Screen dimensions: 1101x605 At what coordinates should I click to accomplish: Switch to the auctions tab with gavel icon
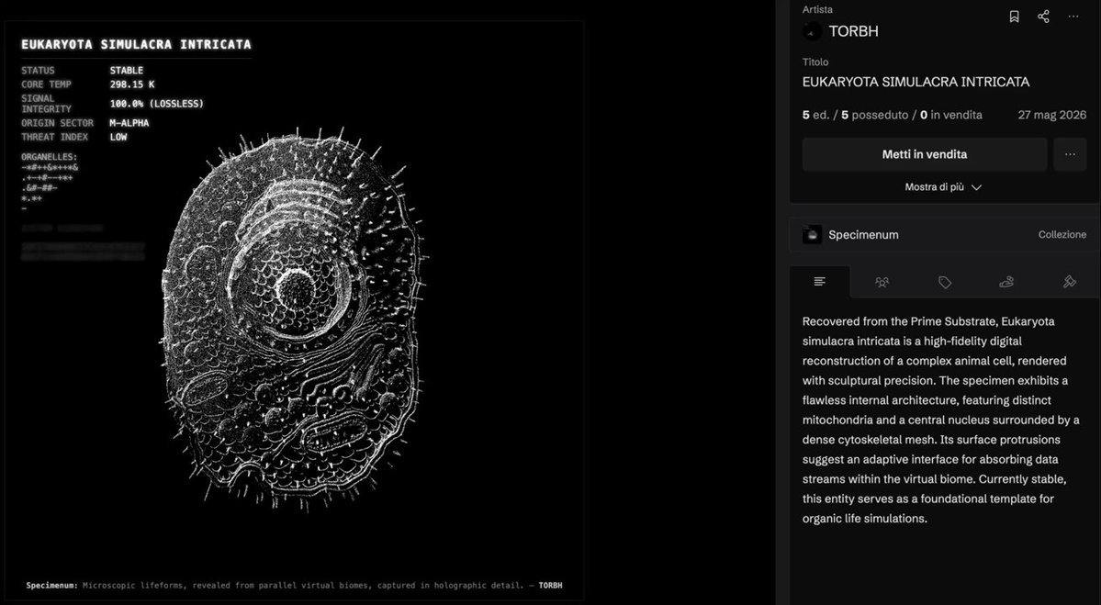coord(1070,282)
